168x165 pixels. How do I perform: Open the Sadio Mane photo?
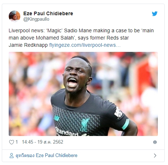point(83,94)
